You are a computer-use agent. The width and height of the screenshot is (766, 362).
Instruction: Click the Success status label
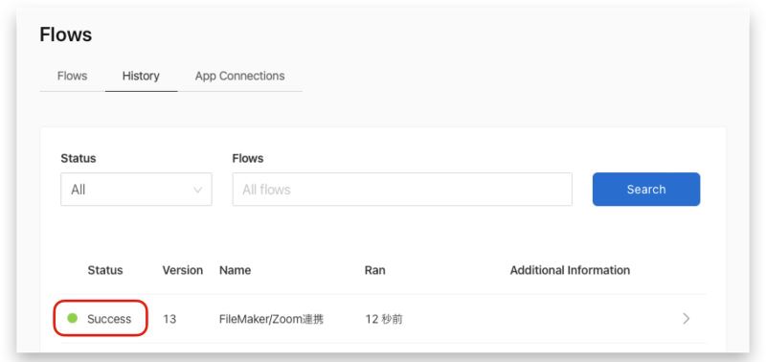coord(109,319)
